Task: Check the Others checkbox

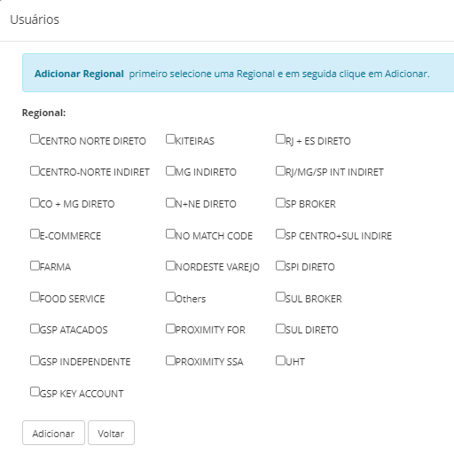Action: (x=170, y=297)
